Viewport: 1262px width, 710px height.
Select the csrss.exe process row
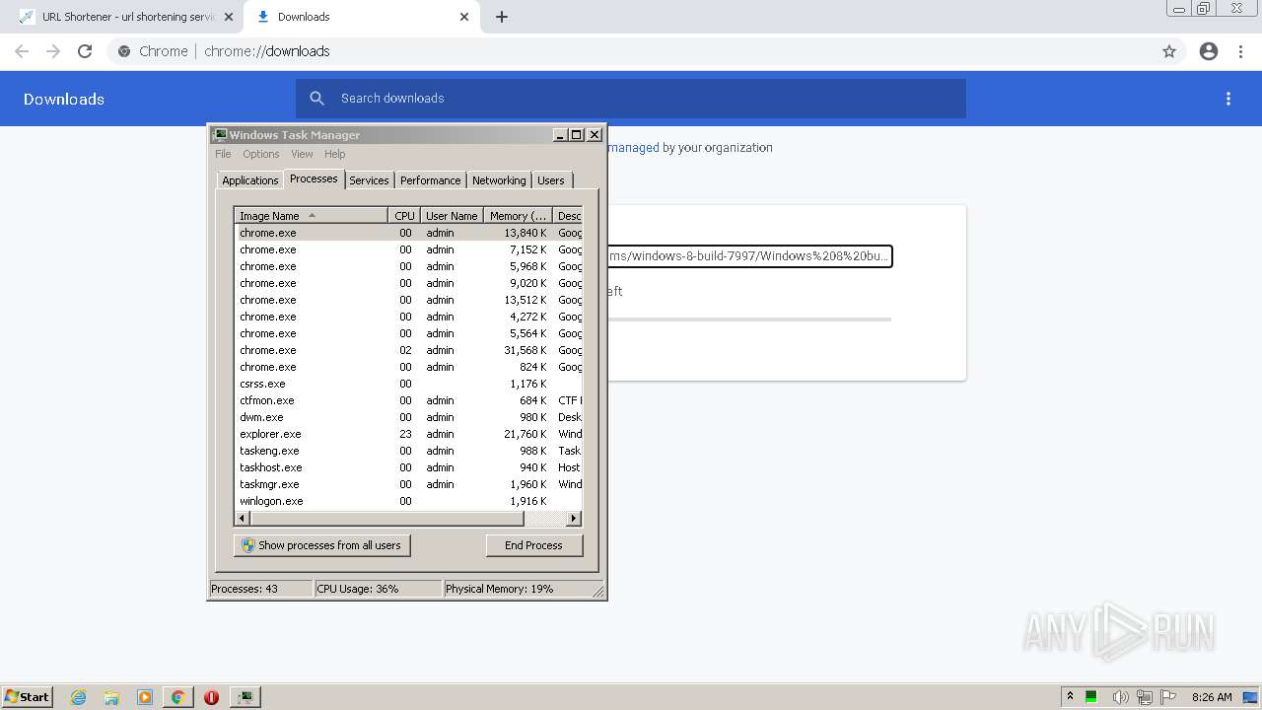(x=408, y=384)
